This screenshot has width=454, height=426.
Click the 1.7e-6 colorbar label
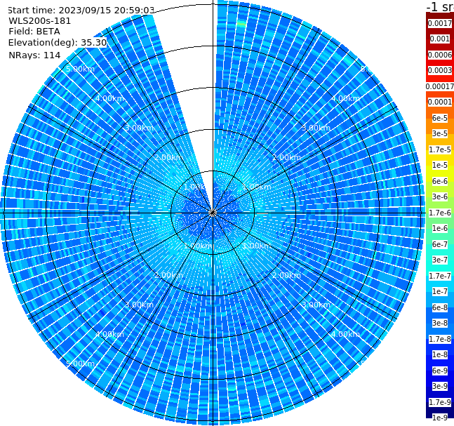pos(440,213)
